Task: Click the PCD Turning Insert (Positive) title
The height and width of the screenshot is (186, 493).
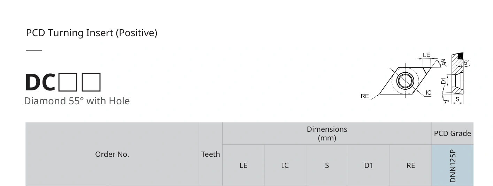Action: click(92, 33)
